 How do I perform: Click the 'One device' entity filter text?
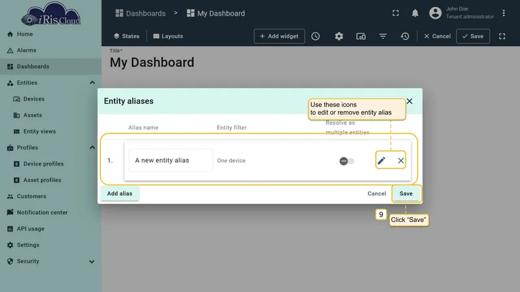[231, 160]
